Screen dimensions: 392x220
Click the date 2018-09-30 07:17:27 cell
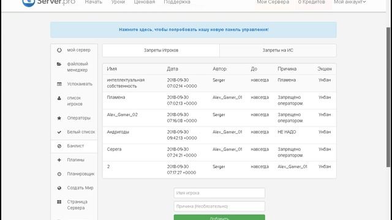coord(181,170)
